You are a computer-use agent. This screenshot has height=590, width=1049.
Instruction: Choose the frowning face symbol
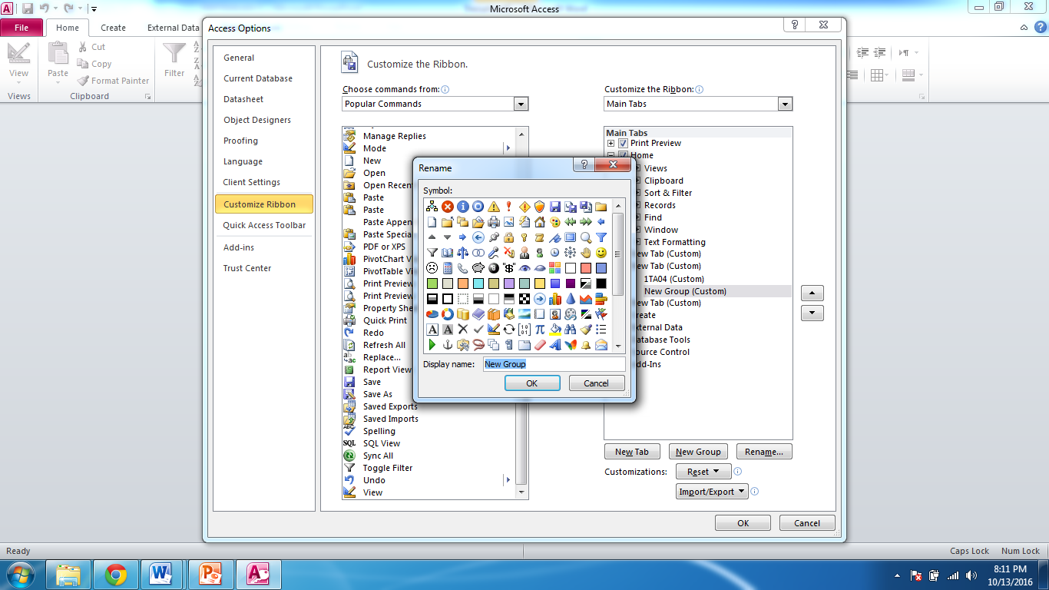click(432, 268)
